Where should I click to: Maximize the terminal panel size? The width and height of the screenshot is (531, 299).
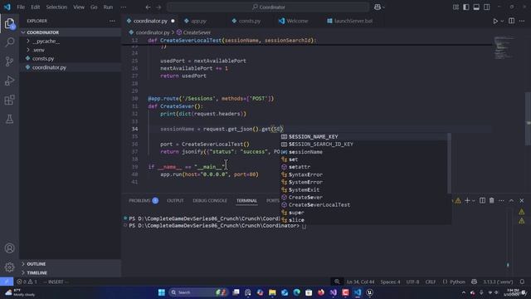(511, 201)
